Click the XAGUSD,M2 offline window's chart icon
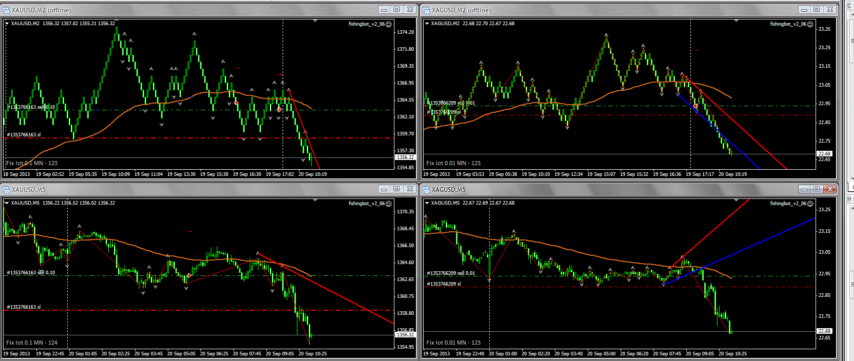854x361 pixels. 426,10
